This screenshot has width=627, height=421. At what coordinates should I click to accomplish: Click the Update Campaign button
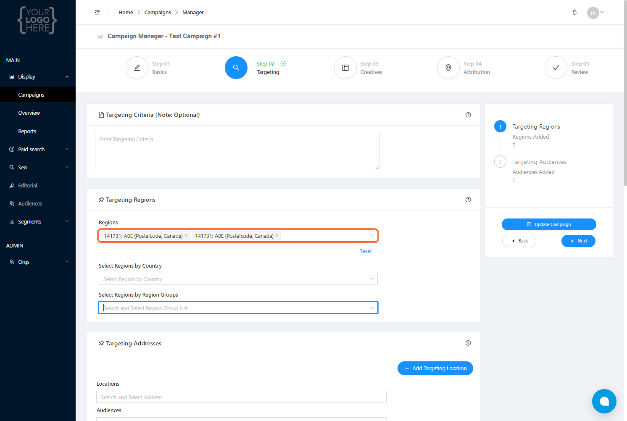(549, 224)
